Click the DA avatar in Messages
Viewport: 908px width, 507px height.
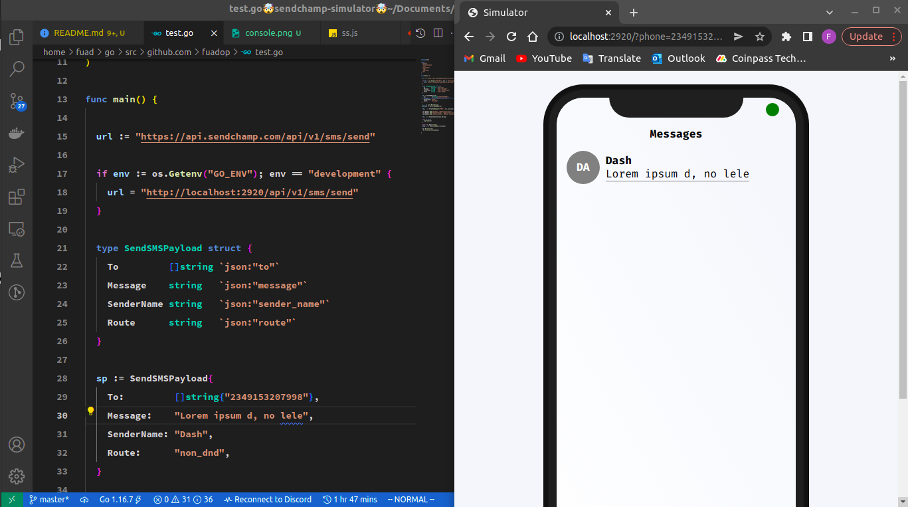(x=583, y=167)
